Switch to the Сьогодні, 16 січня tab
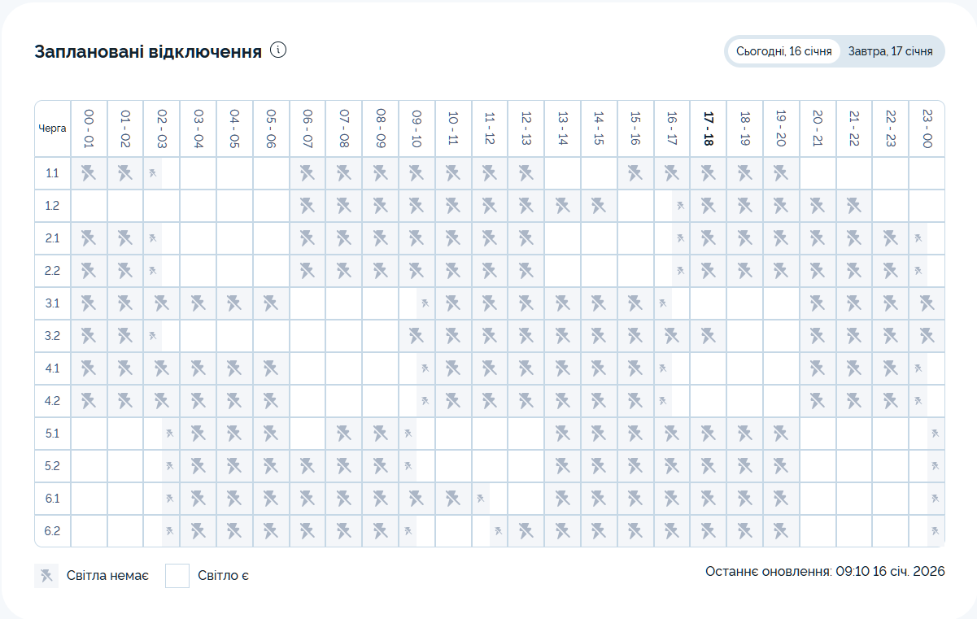Viewport: 977px width, 619px height. click(x=783, y=51)
